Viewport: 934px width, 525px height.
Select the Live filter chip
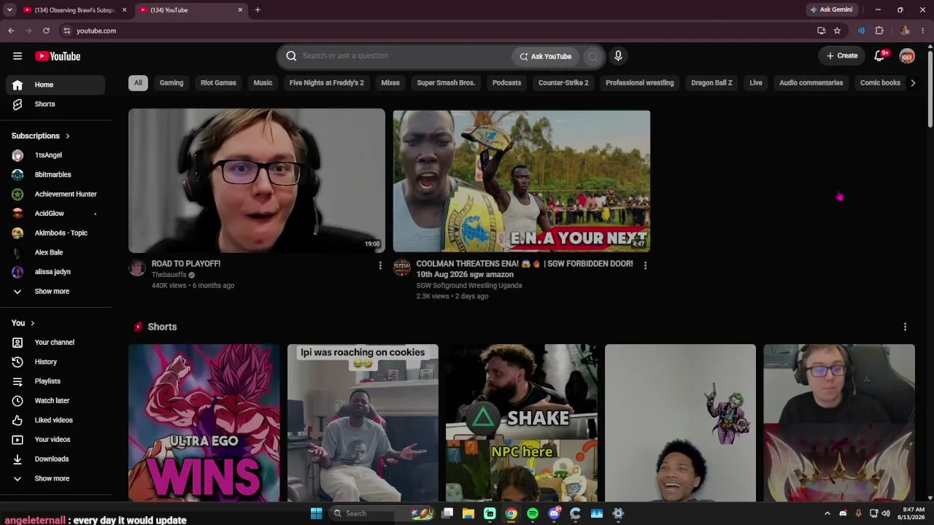point(756,83)
